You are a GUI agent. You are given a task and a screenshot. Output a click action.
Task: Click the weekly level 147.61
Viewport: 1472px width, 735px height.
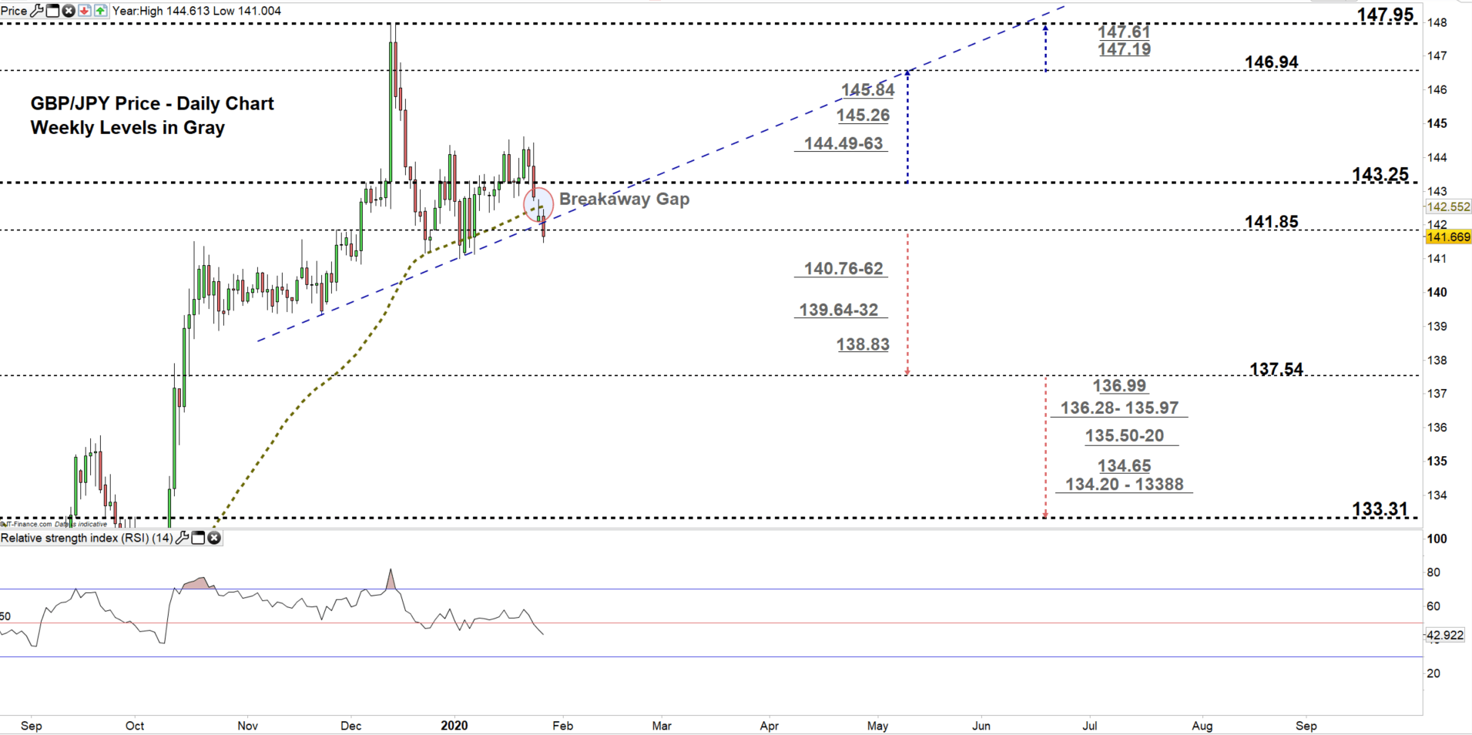[x=1125, y=32]
